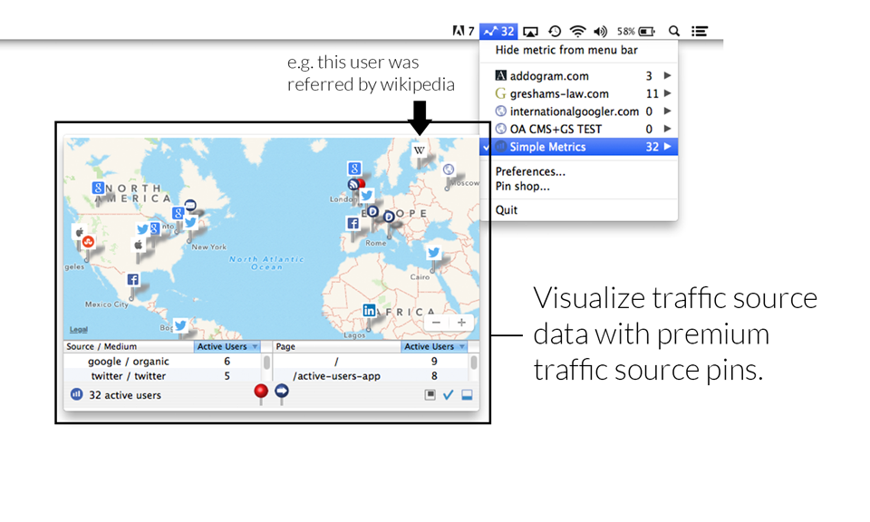Select the Twitter pin near New York
The height and width of the screenshot is (522, 870).
(190, 222)
